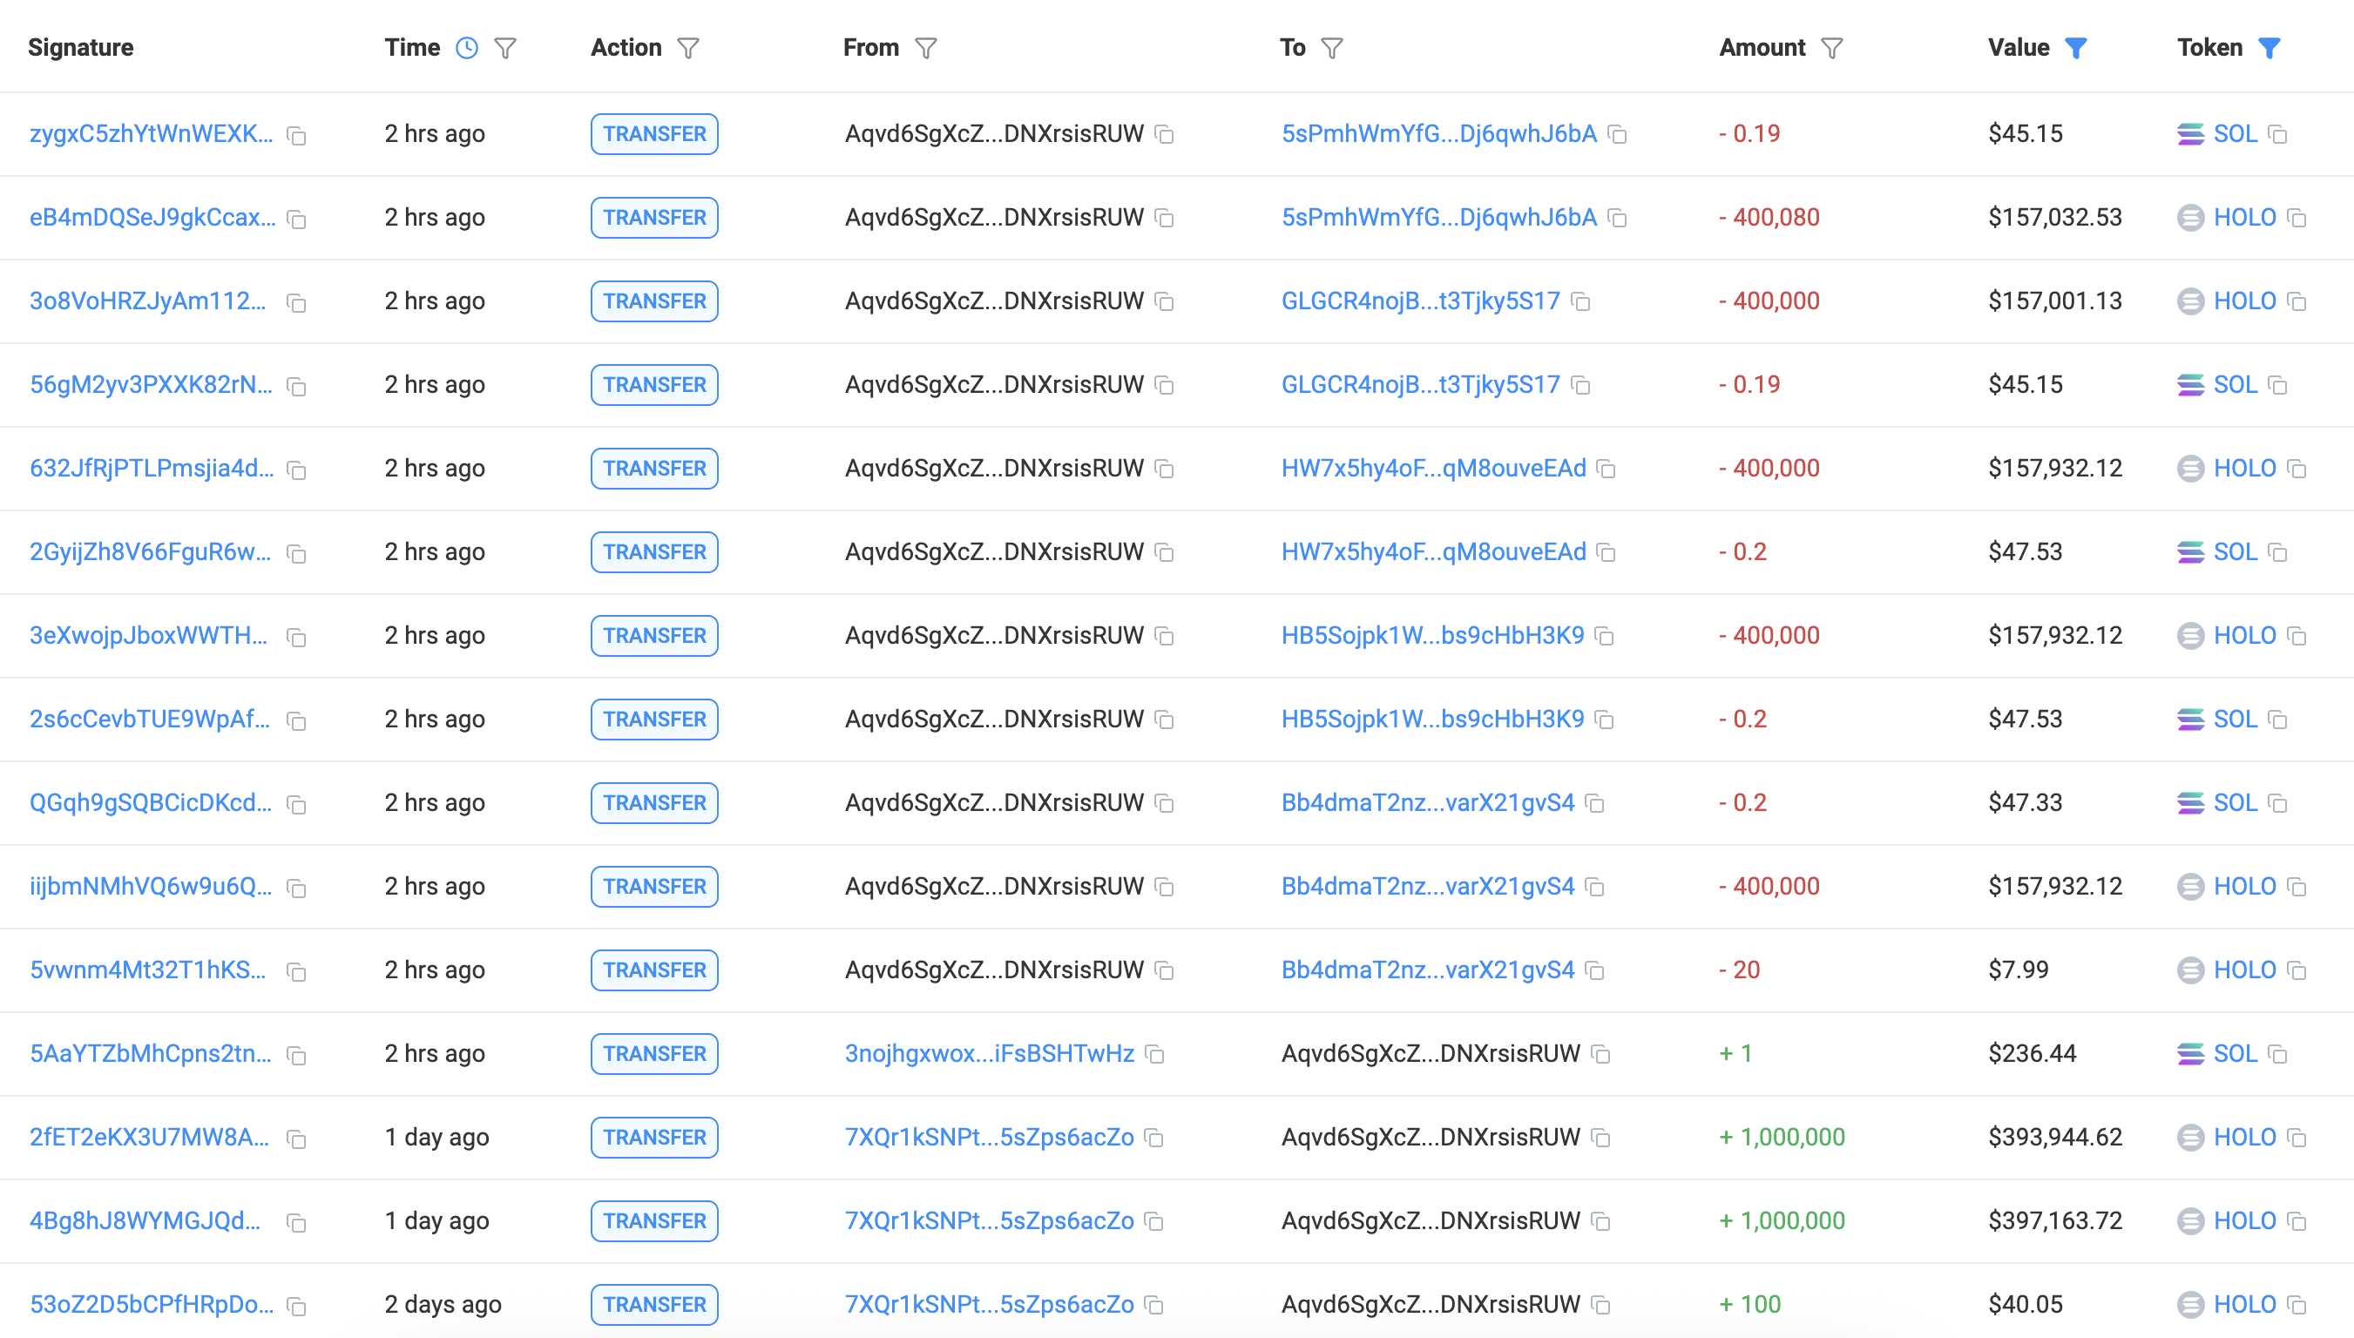The width and height of the screenshot is (2354, 1338).
Task: Click the TRANSFER badge in the 632JfRjPTLPmsjia4d row
Action: point(654,469)
